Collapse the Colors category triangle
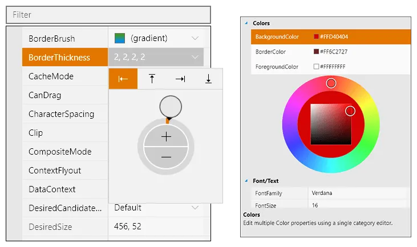 tap(246, 23)
